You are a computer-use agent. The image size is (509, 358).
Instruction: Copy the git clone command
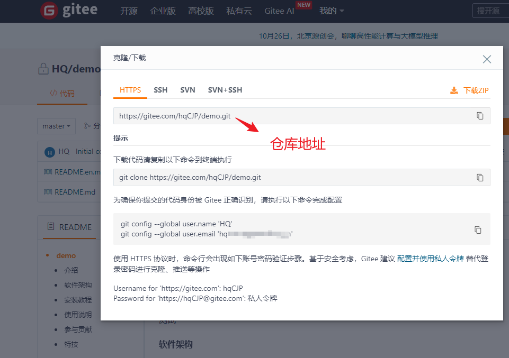[480, 177]
